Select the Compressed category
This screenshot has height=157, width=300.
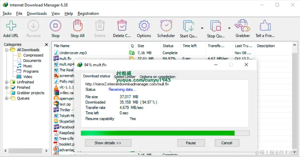coord(33,55)
